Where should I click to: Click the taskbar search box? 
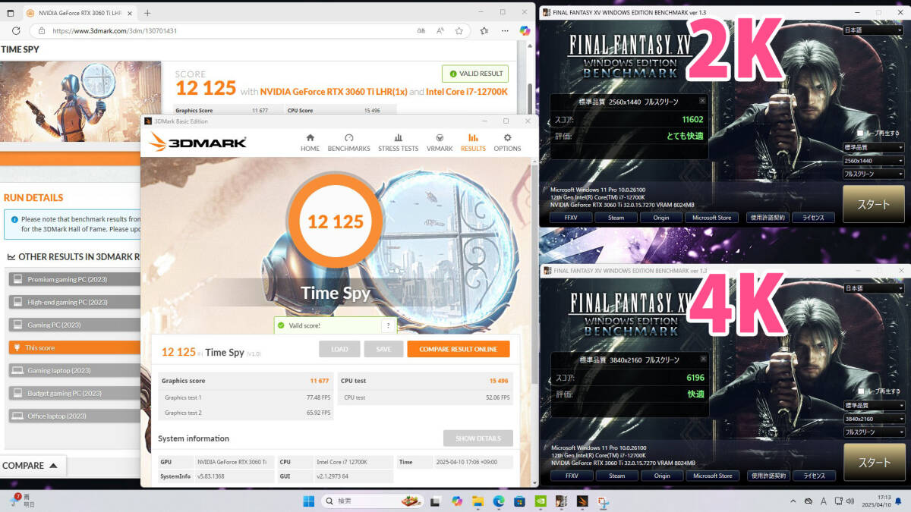(x=372, y=501)
